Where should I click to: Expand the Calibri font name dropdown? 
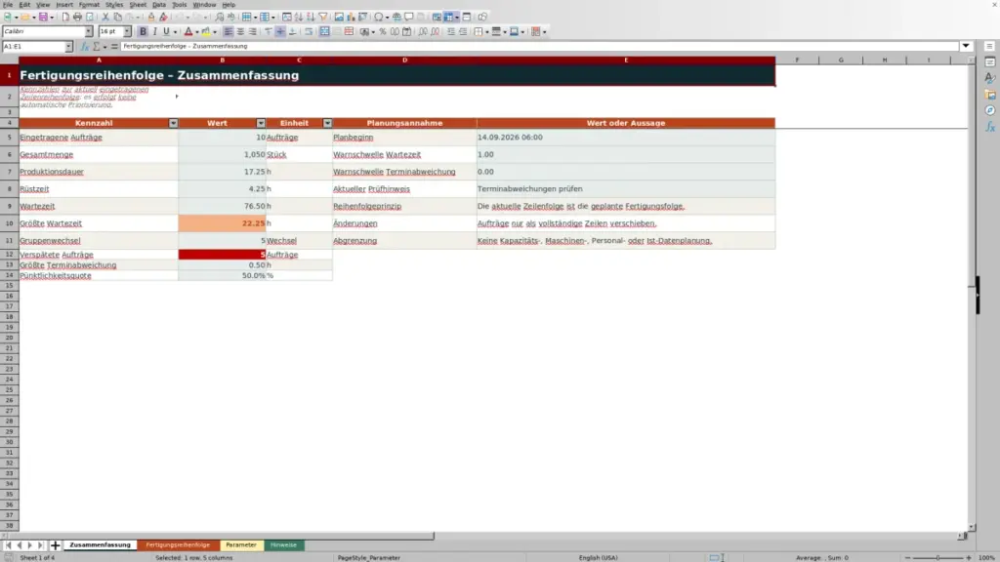pyautogui.click(x=89, y=31)
